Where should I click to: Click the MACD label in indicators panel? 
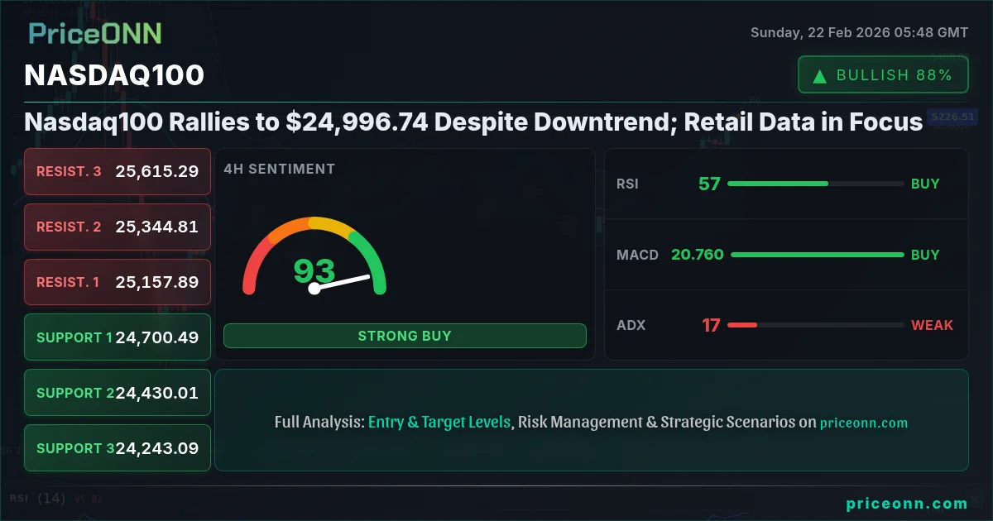click(x=637, y=255)
